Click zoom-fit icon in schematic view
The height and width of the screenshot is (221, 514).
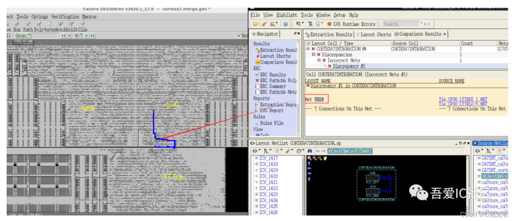[309, 158]
